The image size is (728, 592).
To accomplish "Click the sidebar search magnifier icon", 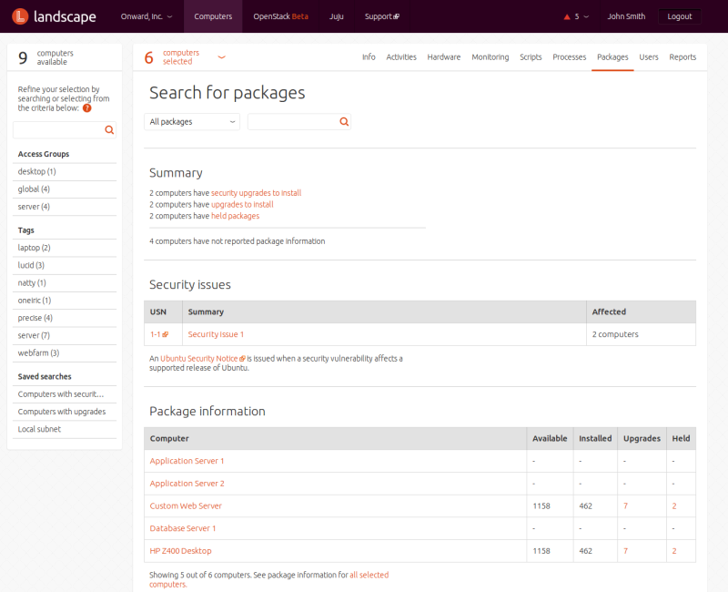I will [x=109, y=130].
